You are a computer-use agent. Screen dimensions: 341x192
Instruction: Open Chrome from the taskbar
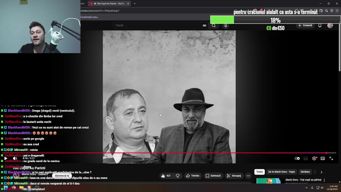tap(14, 188)
